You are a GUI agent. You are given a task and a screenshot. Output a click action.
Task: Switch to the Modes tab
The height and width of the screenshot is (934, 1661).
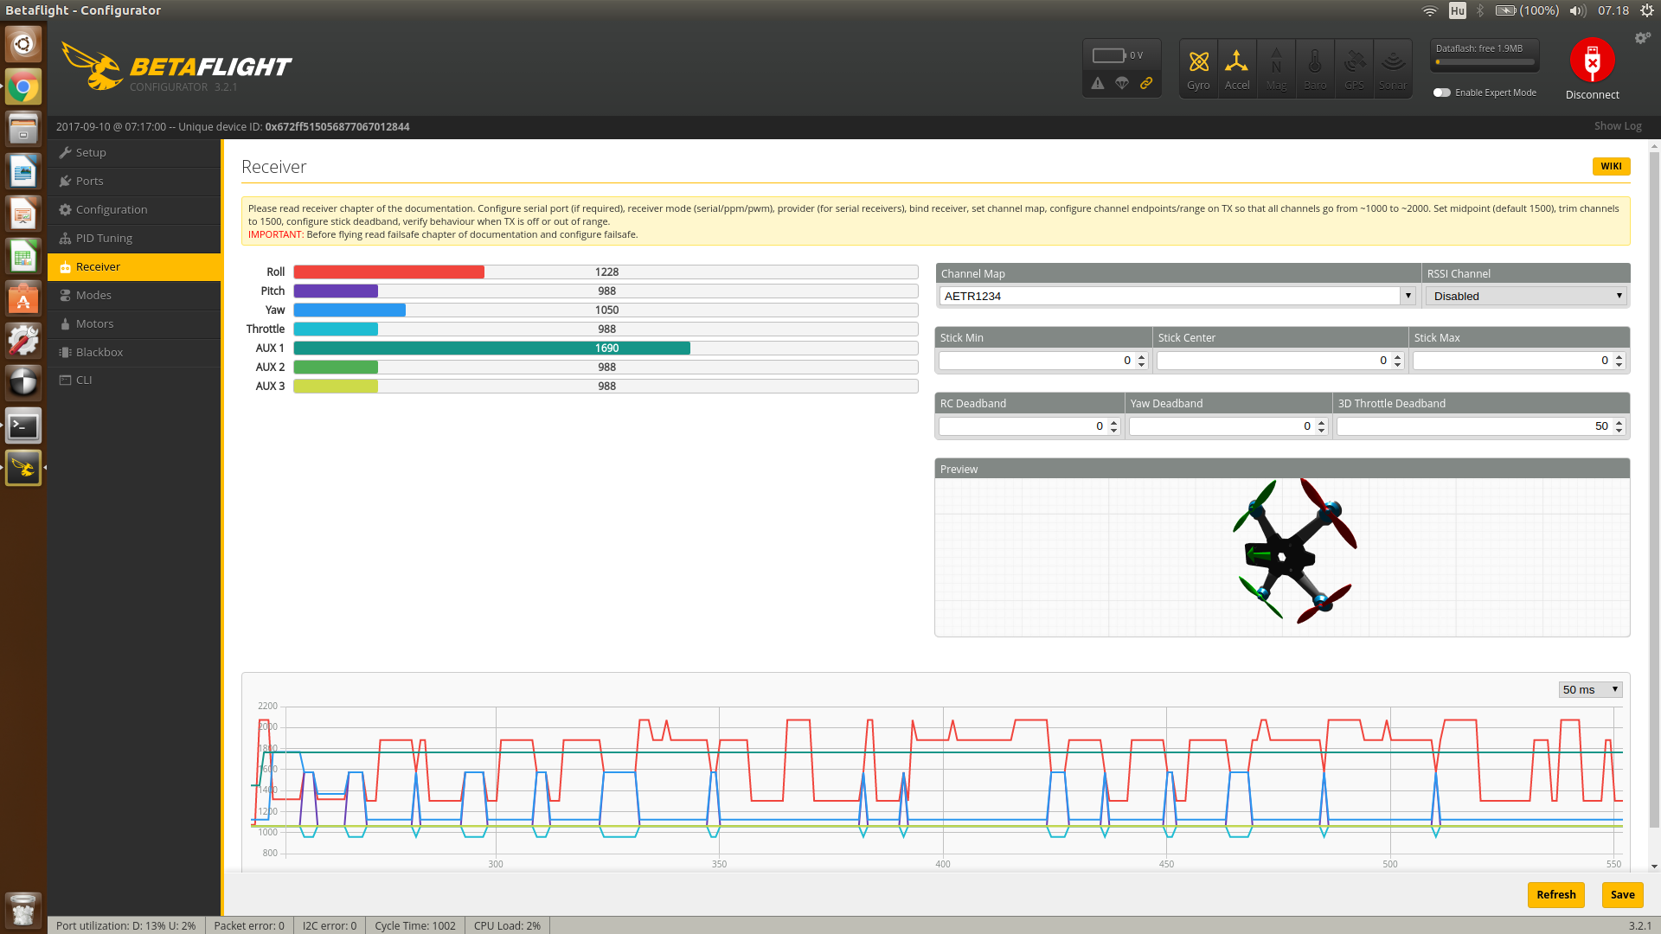(x=134, y=295)
